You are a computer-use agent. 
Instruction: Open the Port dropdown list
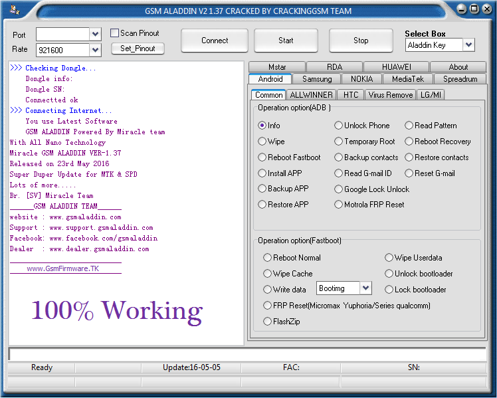[x=95, y=34]
